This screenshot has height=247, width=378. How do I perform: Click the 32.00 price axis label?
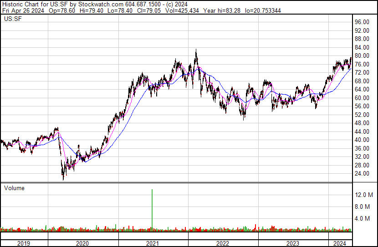[362, 157]
